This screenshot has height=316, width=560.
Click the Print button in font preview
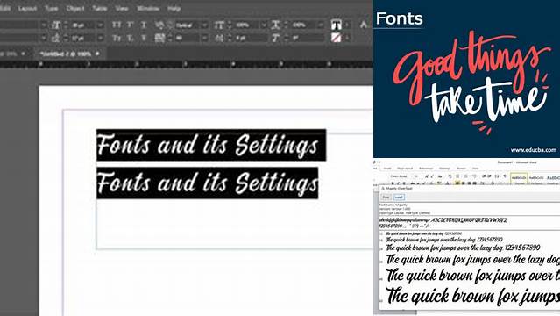click(386, 197)
